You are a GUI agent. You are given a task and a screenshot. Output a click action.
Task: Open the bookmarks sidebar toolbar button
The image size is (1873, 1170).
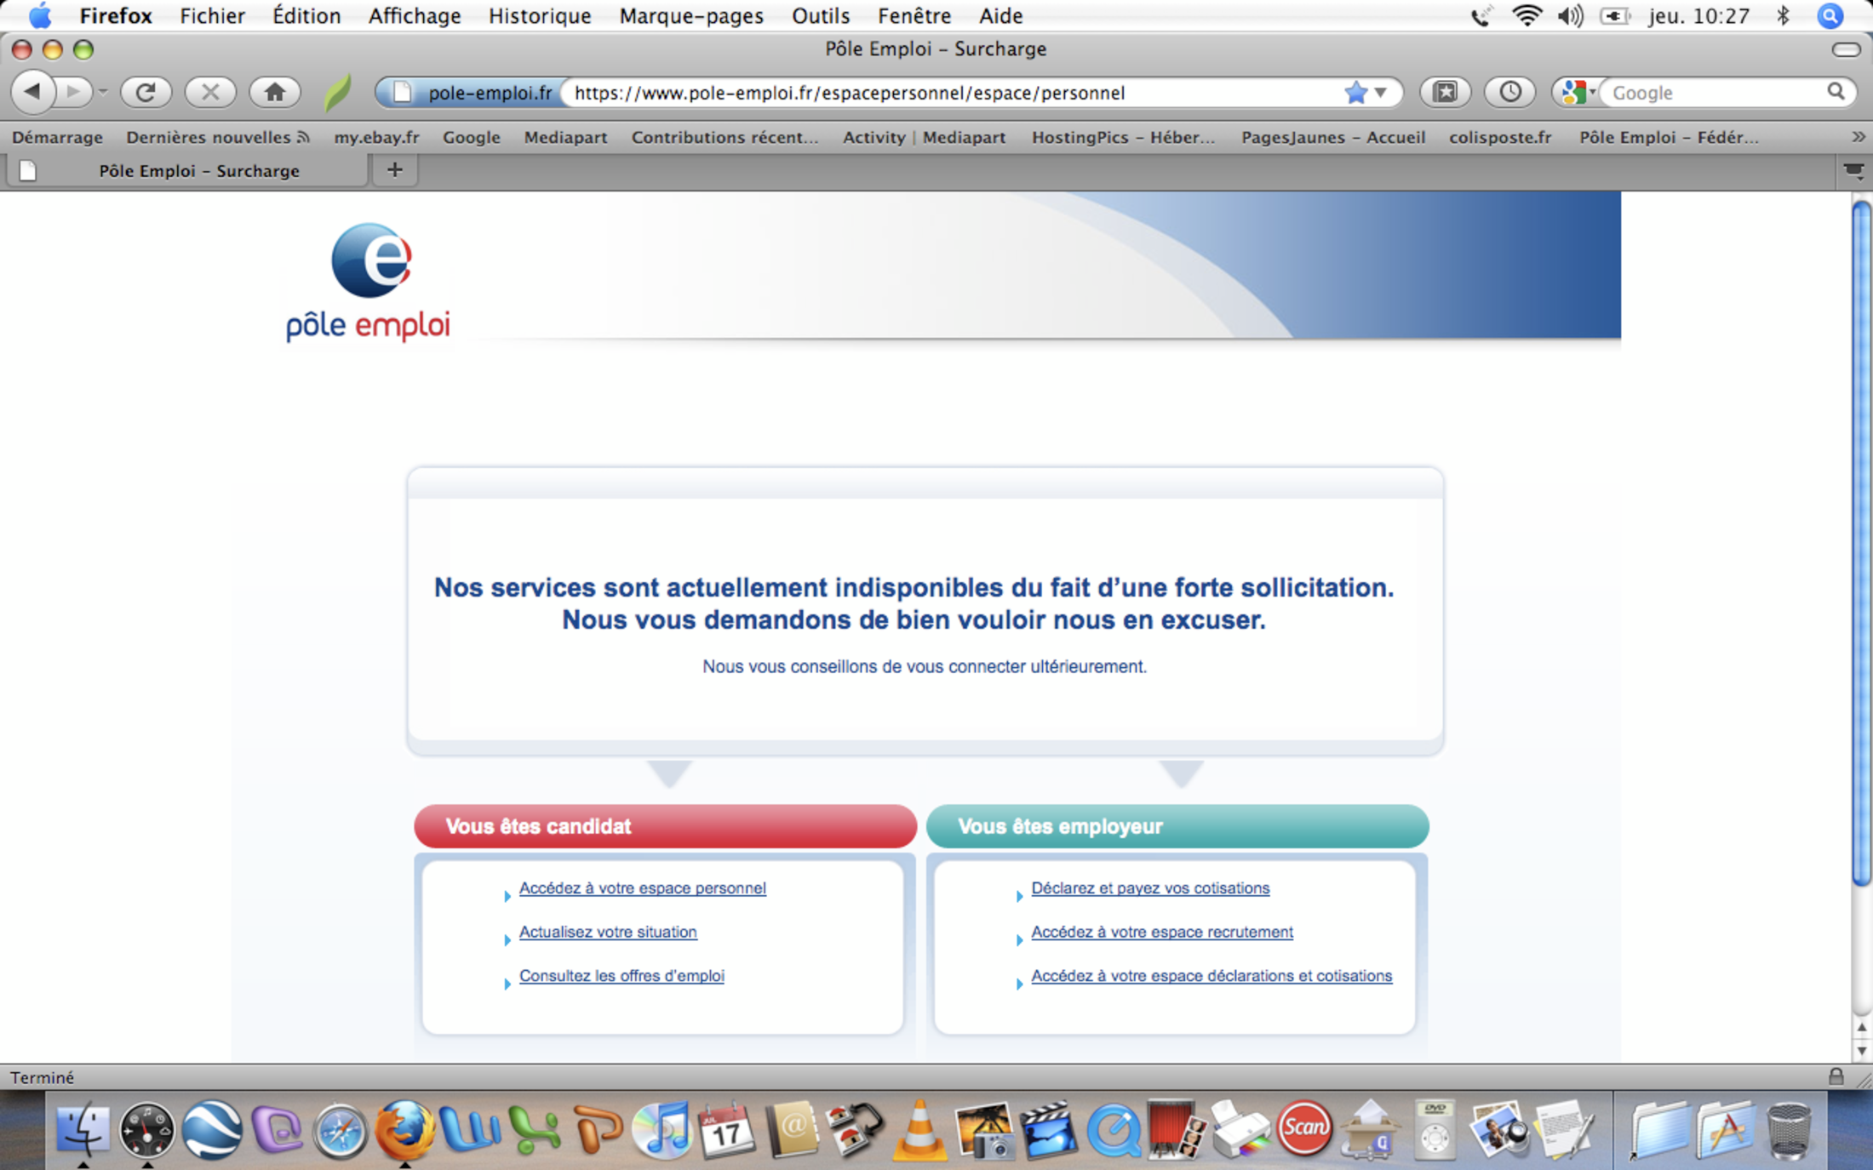[1445, 92]
